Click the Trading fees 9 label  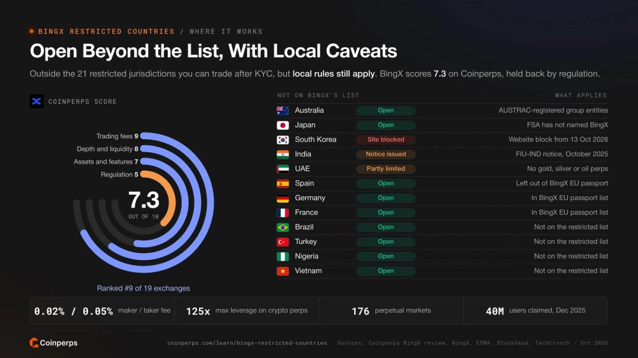click(117, 136)
